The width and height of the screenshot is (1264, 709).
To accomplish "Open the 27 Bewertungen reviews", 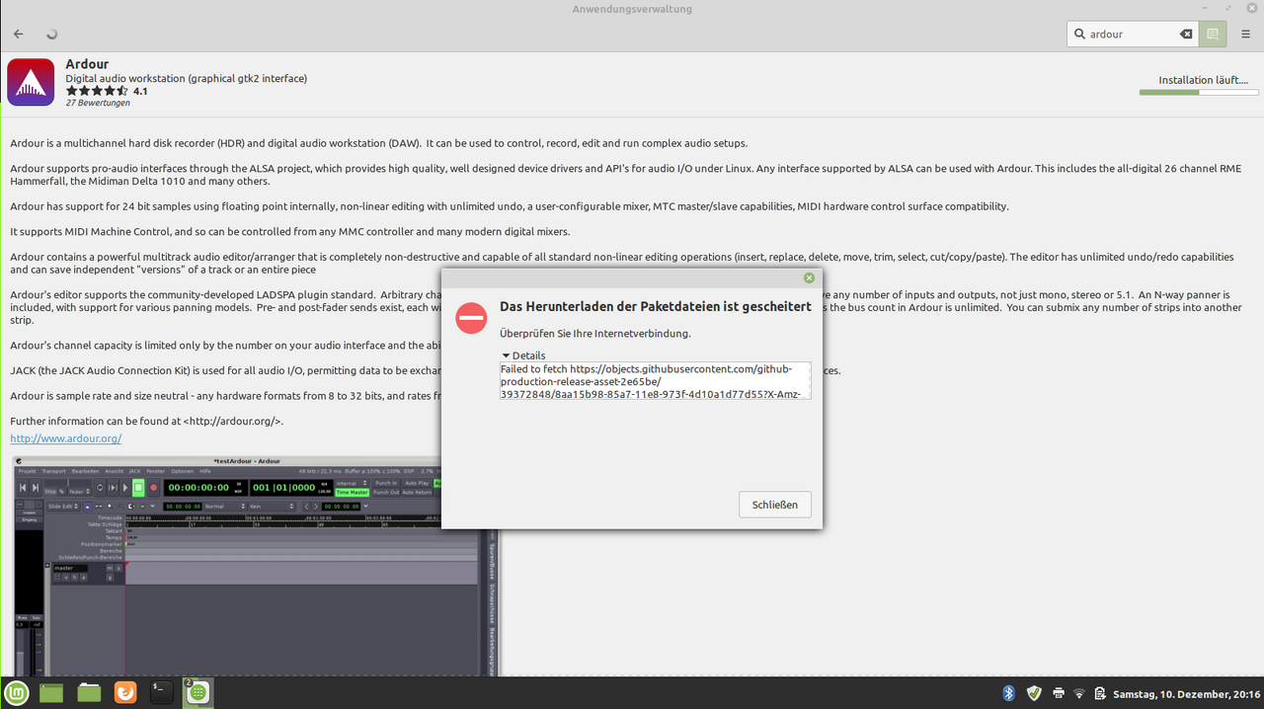I will coord(98,103).
